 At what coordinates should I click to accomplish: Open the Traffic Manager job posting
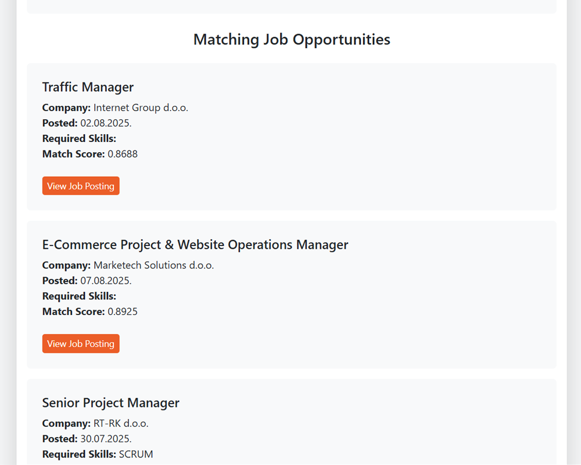coord(81,186)
